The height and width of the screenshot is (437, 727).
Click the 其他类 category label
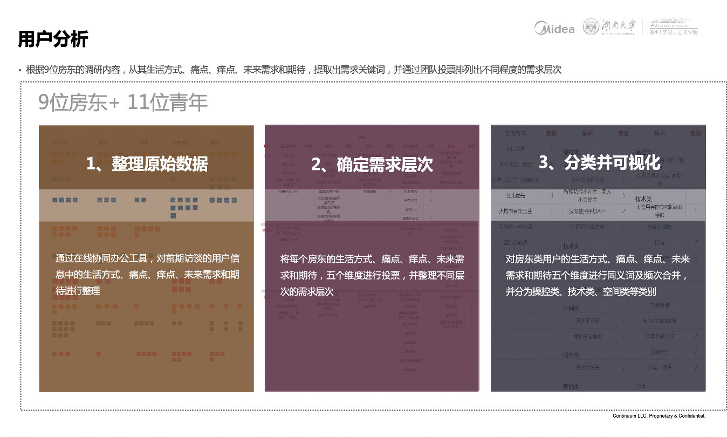(571, 386)
